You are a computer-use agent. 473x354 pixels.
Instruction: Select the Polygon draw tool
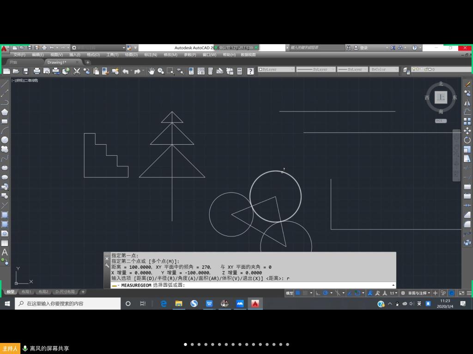5,112
